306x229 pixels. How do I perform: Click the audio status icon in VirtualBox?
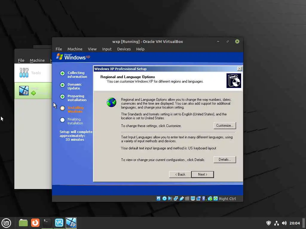170,198
